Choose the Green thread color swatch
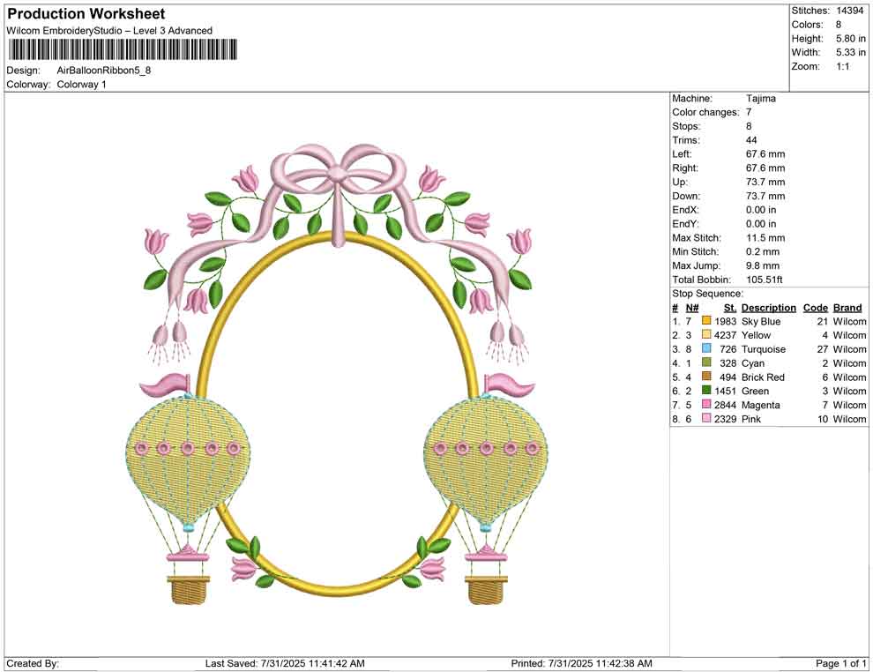The width and height of the screenshot is (873, 672). tap(706, 392)
